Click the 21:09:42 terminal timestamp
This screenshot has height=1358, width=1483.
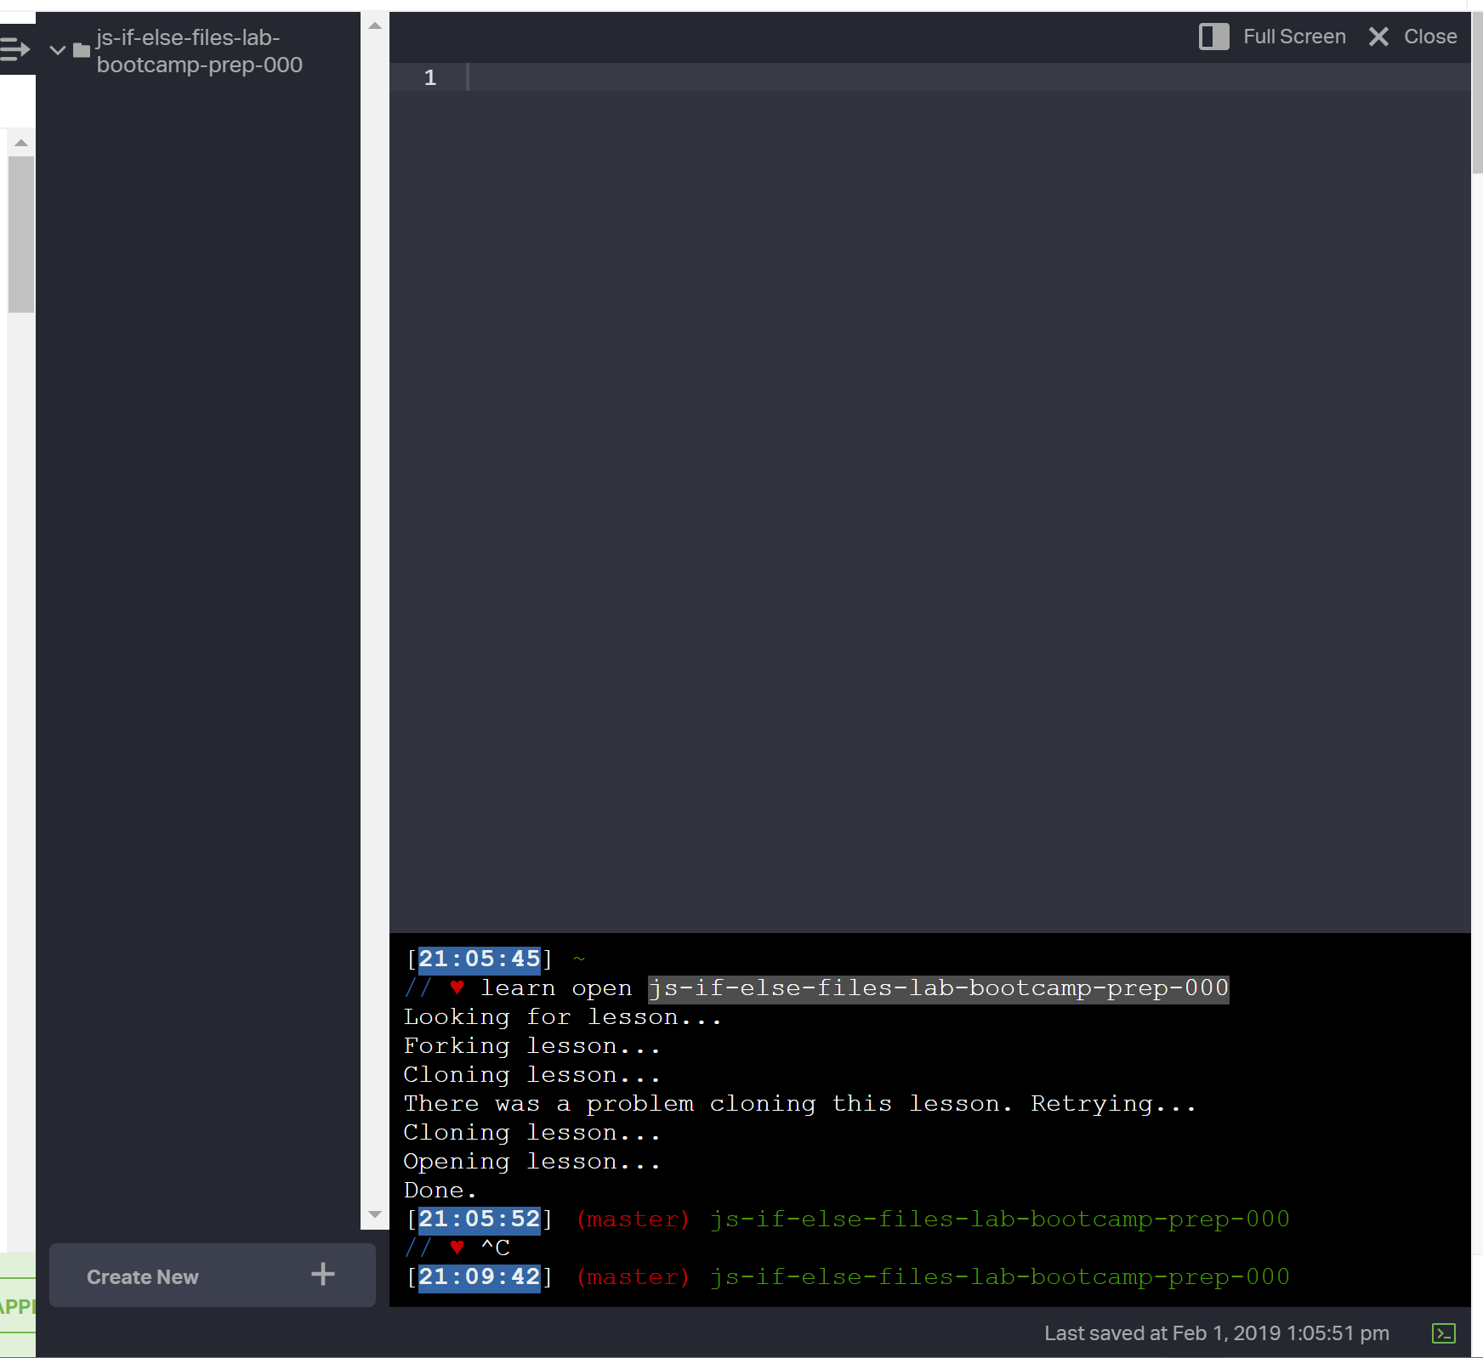coord(480,1277)
